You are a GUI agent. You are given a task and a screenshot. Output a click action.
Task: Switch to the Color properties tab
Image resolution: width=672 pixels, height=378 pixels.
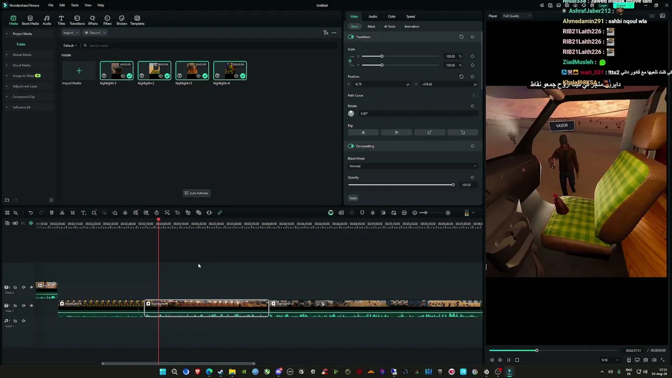pyautogui.click(x=392, y=16)
